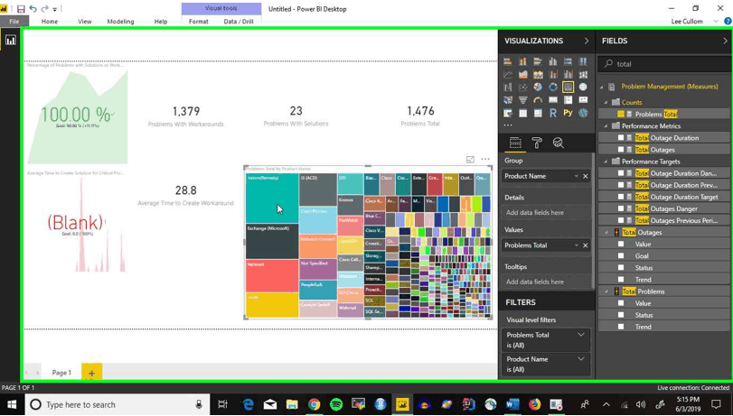
Task: Click the treemap Focus mode button
Action: pos(470,159)
